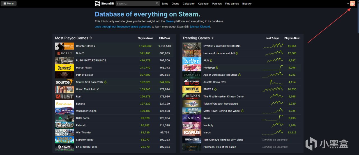Click the SteamDB logo

tap(104, 4)
